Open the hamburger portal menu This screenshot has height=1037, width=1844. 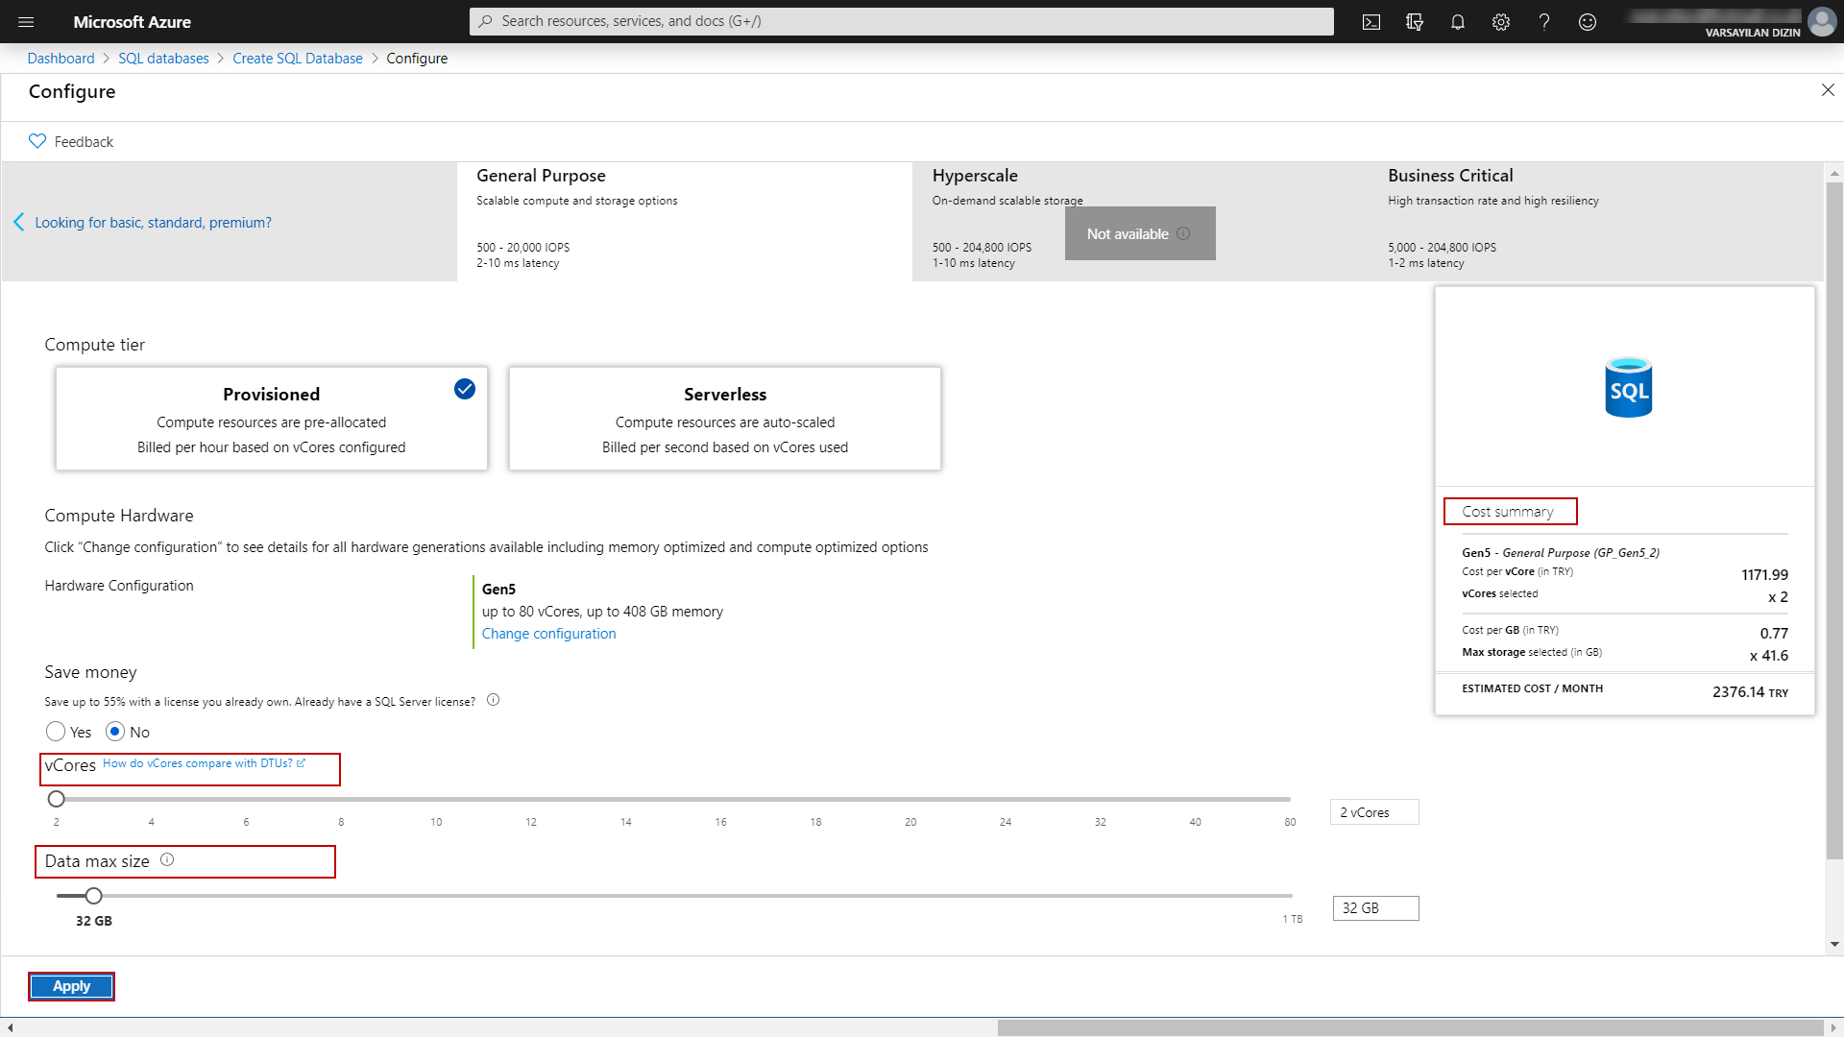26,22
